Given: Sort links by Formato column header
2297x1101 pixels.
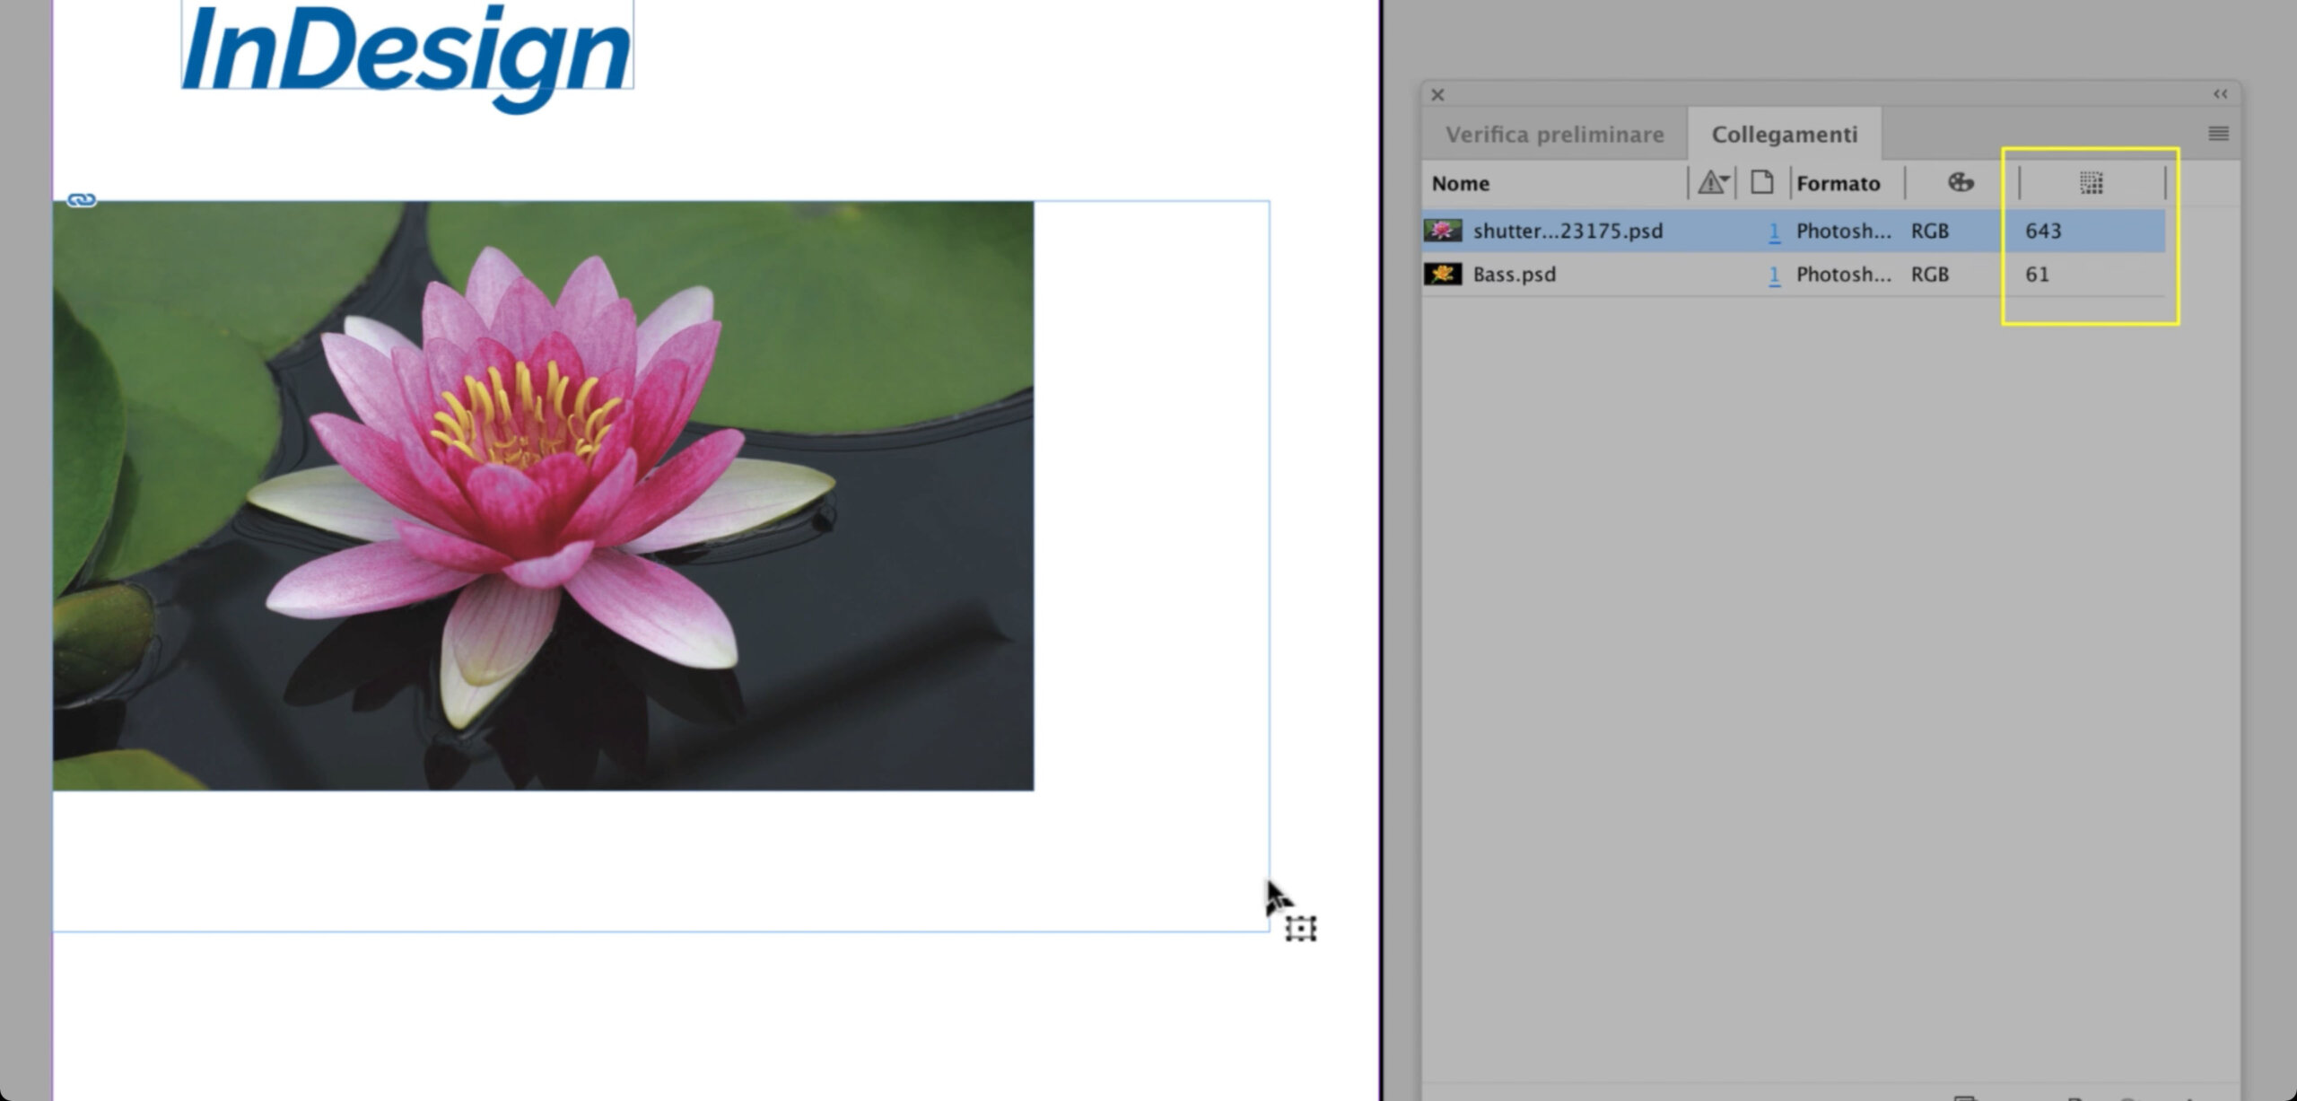Looking at the screenshot, I should 1838,183.
